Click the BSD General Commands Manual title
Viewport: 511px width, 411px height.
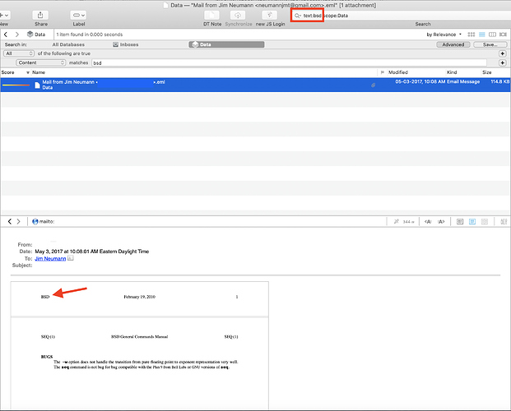(x=140, y=337)
